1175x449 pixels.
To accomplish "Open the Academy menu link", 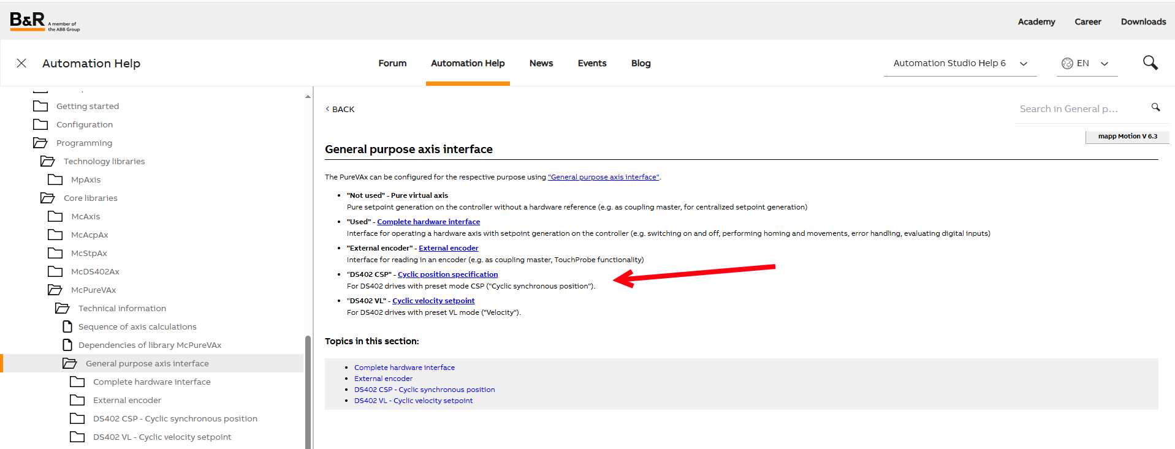I will coord(1036,21).
